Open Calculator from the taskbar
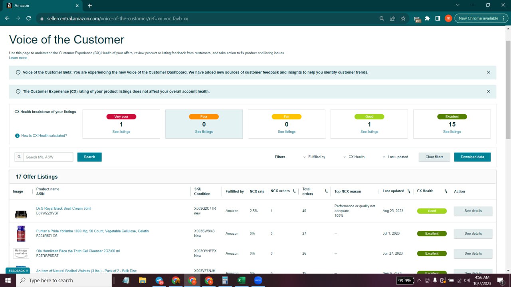The height and width of the screenshot is (287, 511). click(x=225, y=281)
